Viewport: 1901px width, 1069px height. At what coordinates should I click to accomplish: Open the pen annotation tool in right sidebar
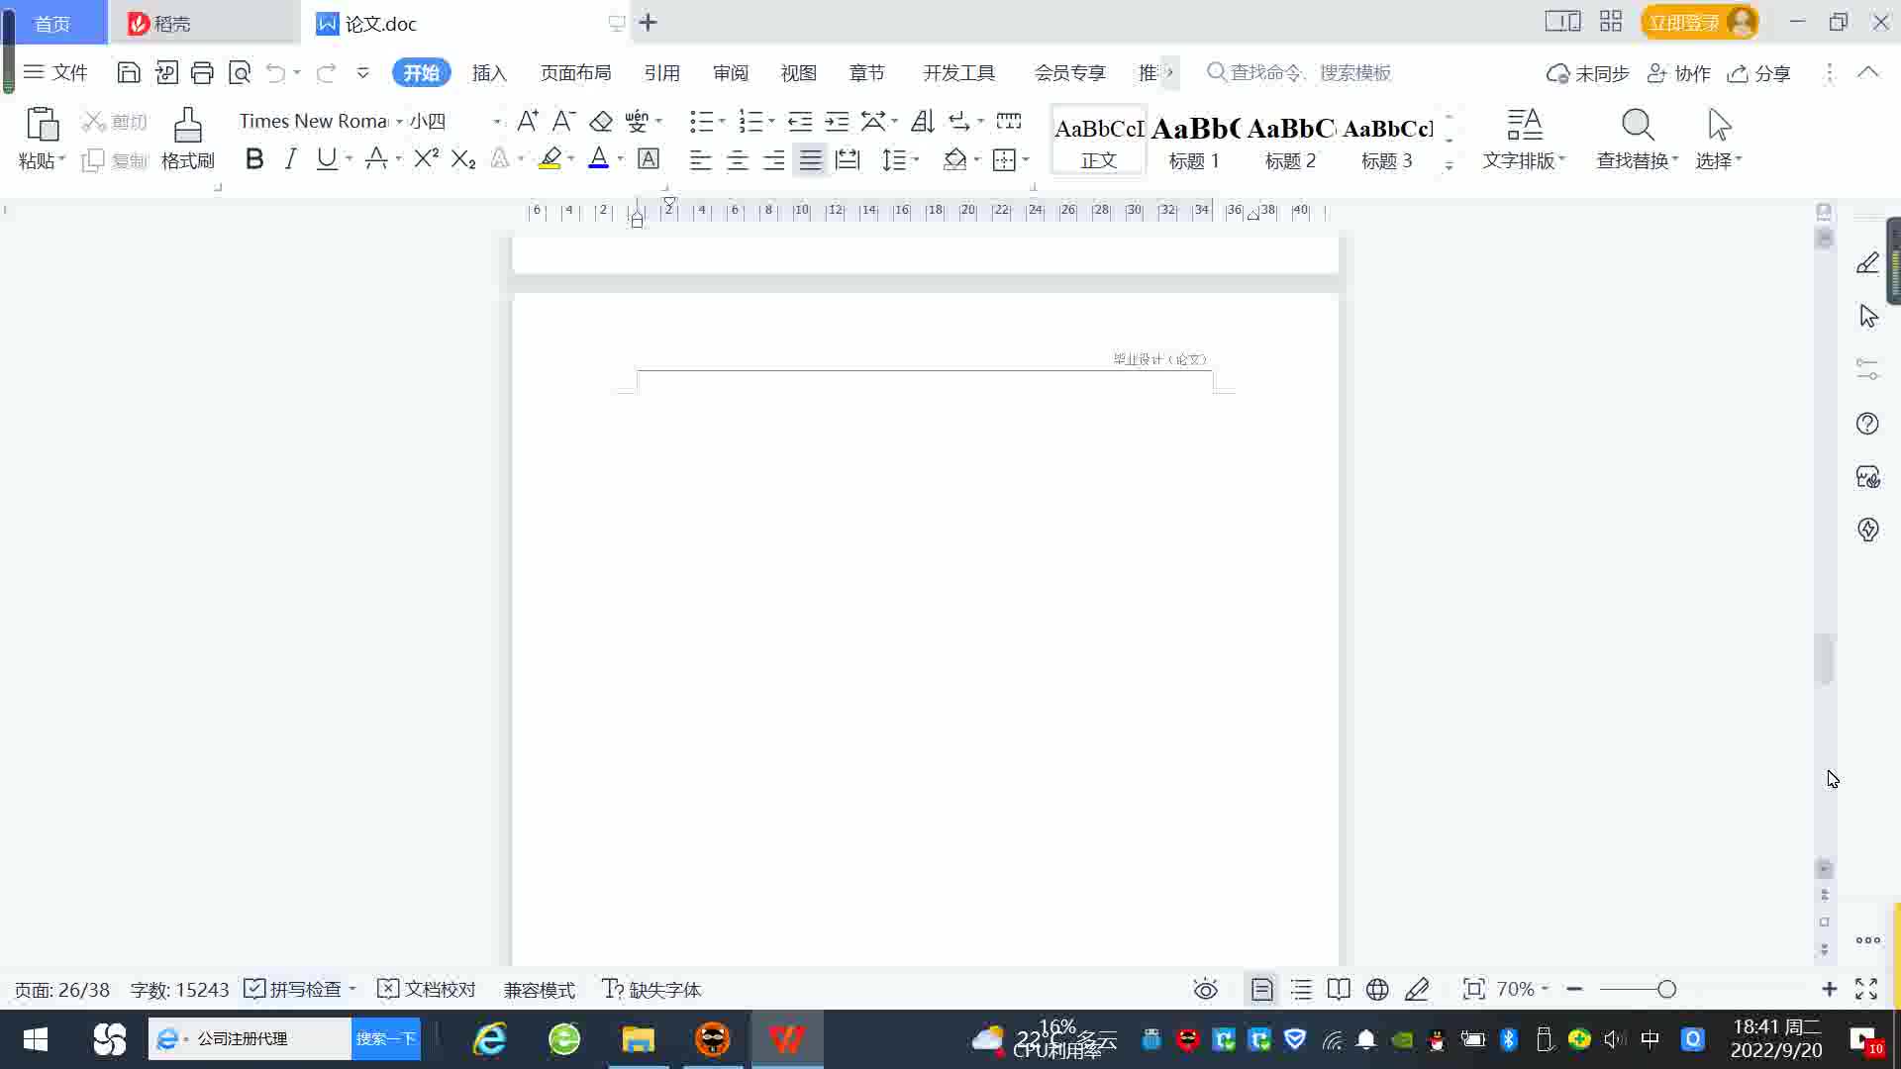[1867, 263]
